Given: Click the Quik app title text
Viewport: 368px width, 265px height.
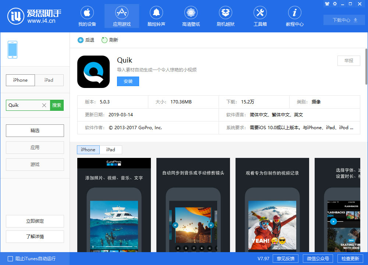Looking at the screenshot, I should (x=125, y=60).
